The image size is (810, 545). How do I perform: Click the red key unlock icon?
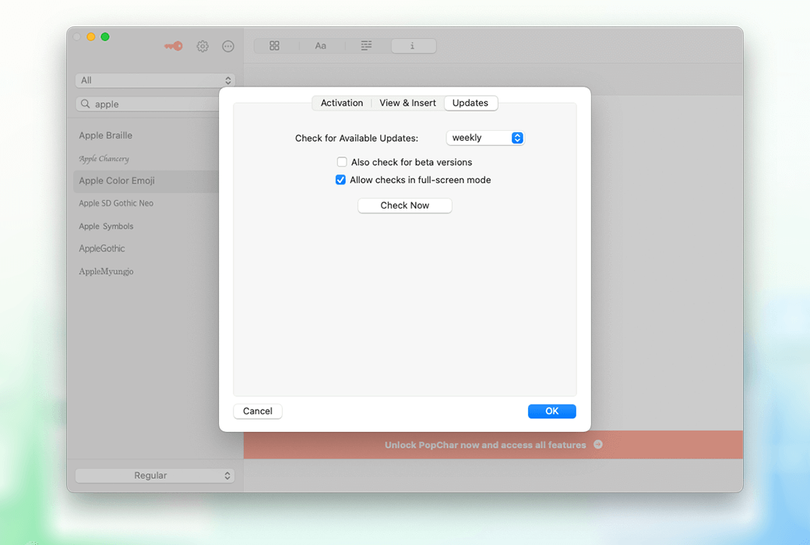pyautogui.click(x=173, y=46)
